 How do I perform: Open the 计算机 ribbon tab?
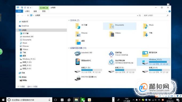27,11
